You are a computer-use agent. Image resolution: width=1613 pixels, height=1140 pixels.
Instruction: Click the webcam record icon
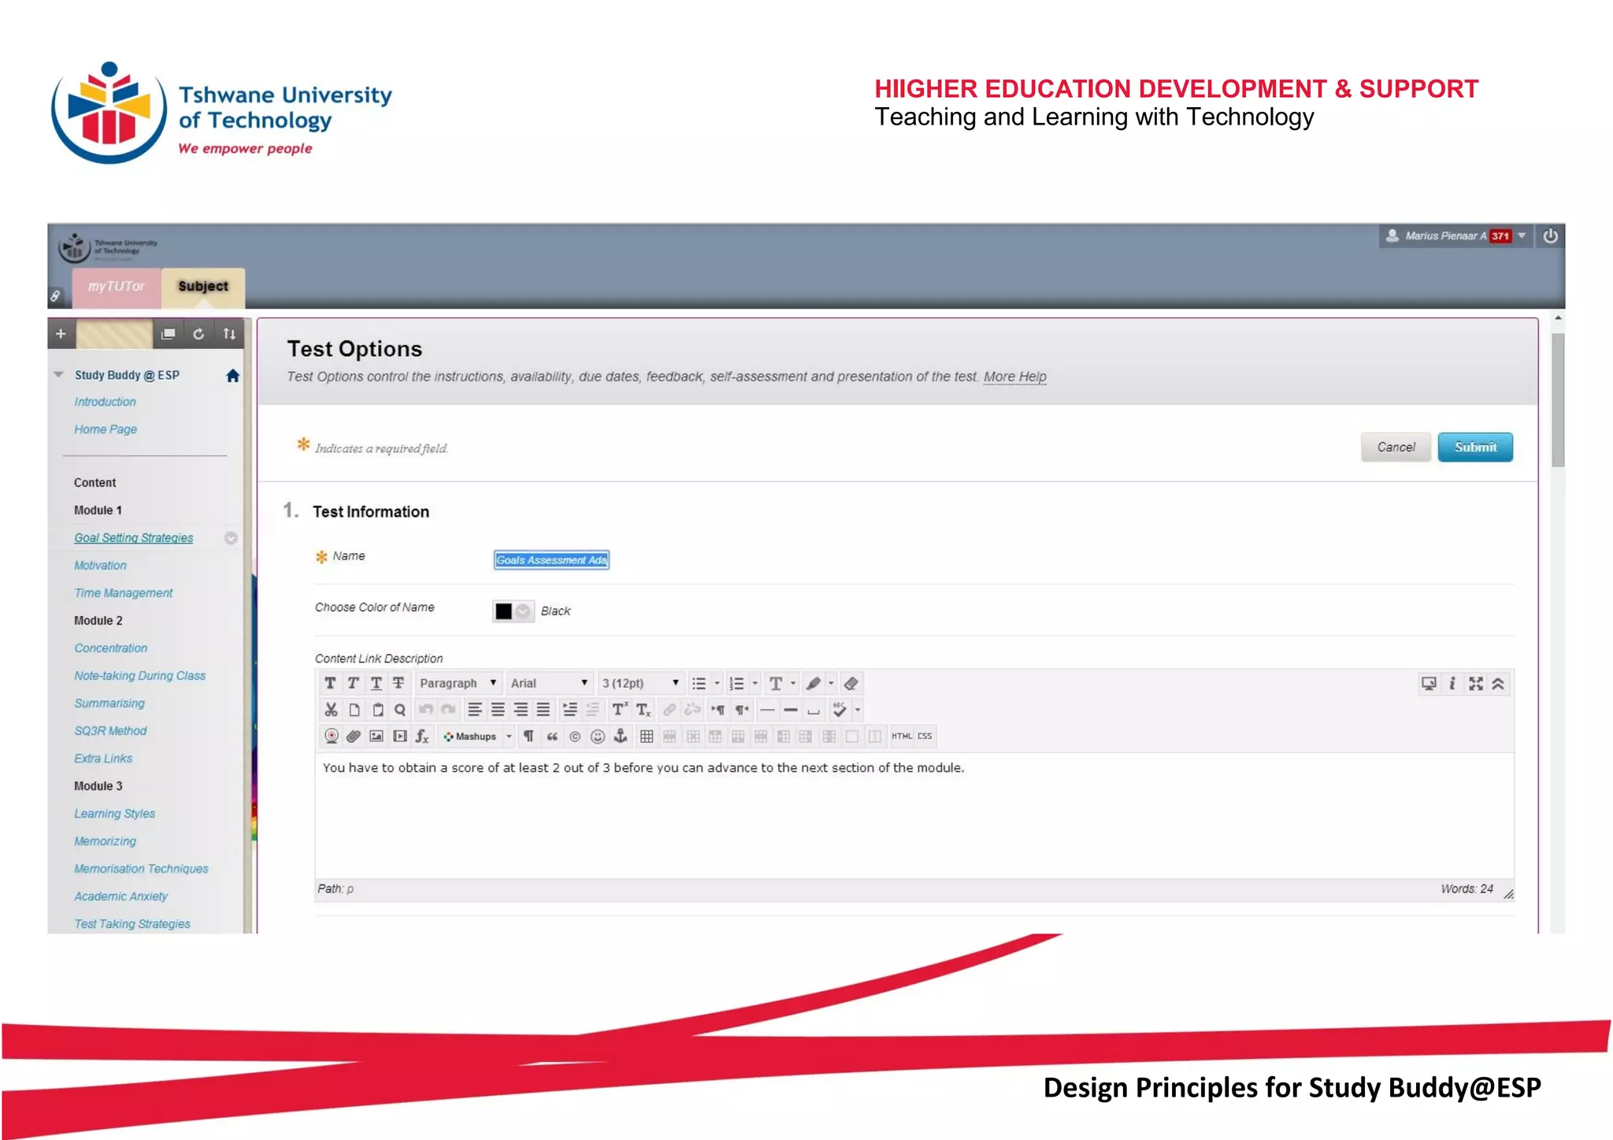[x=332, y=737]
